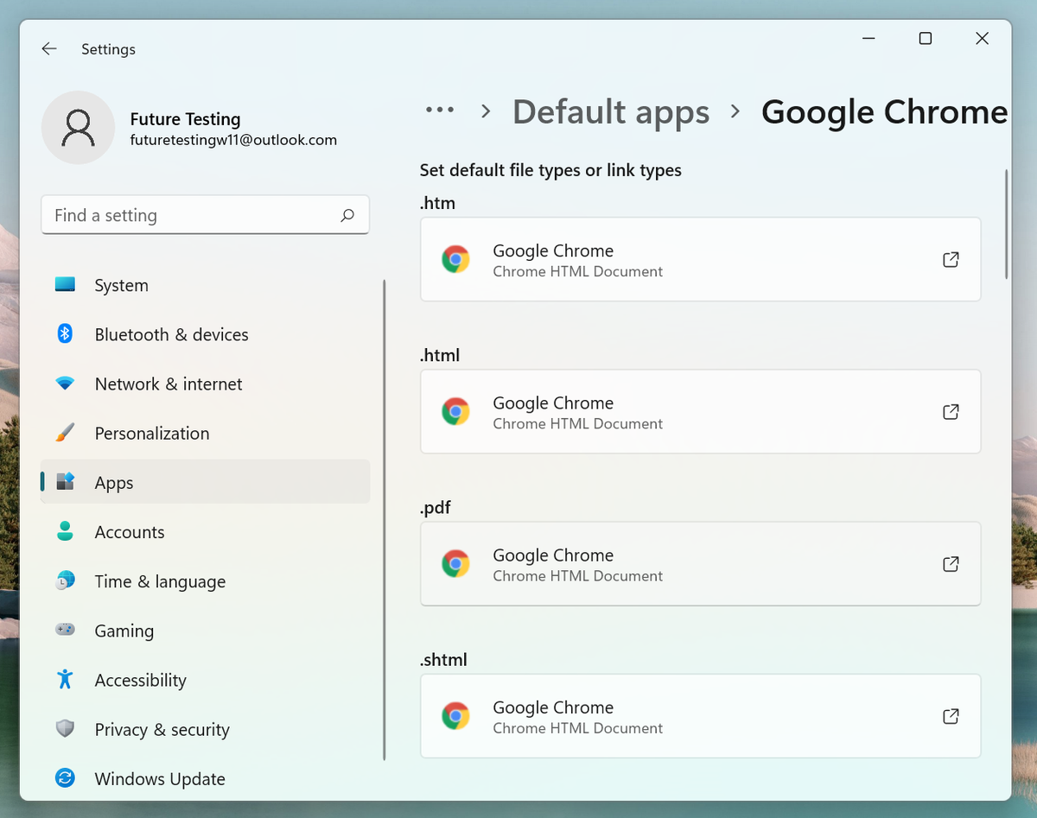The height and width of the screenshot is (818, 1037).
Task: Open Accessibility via its person icon
Action: pyautogui.click(x=65, y=680)
